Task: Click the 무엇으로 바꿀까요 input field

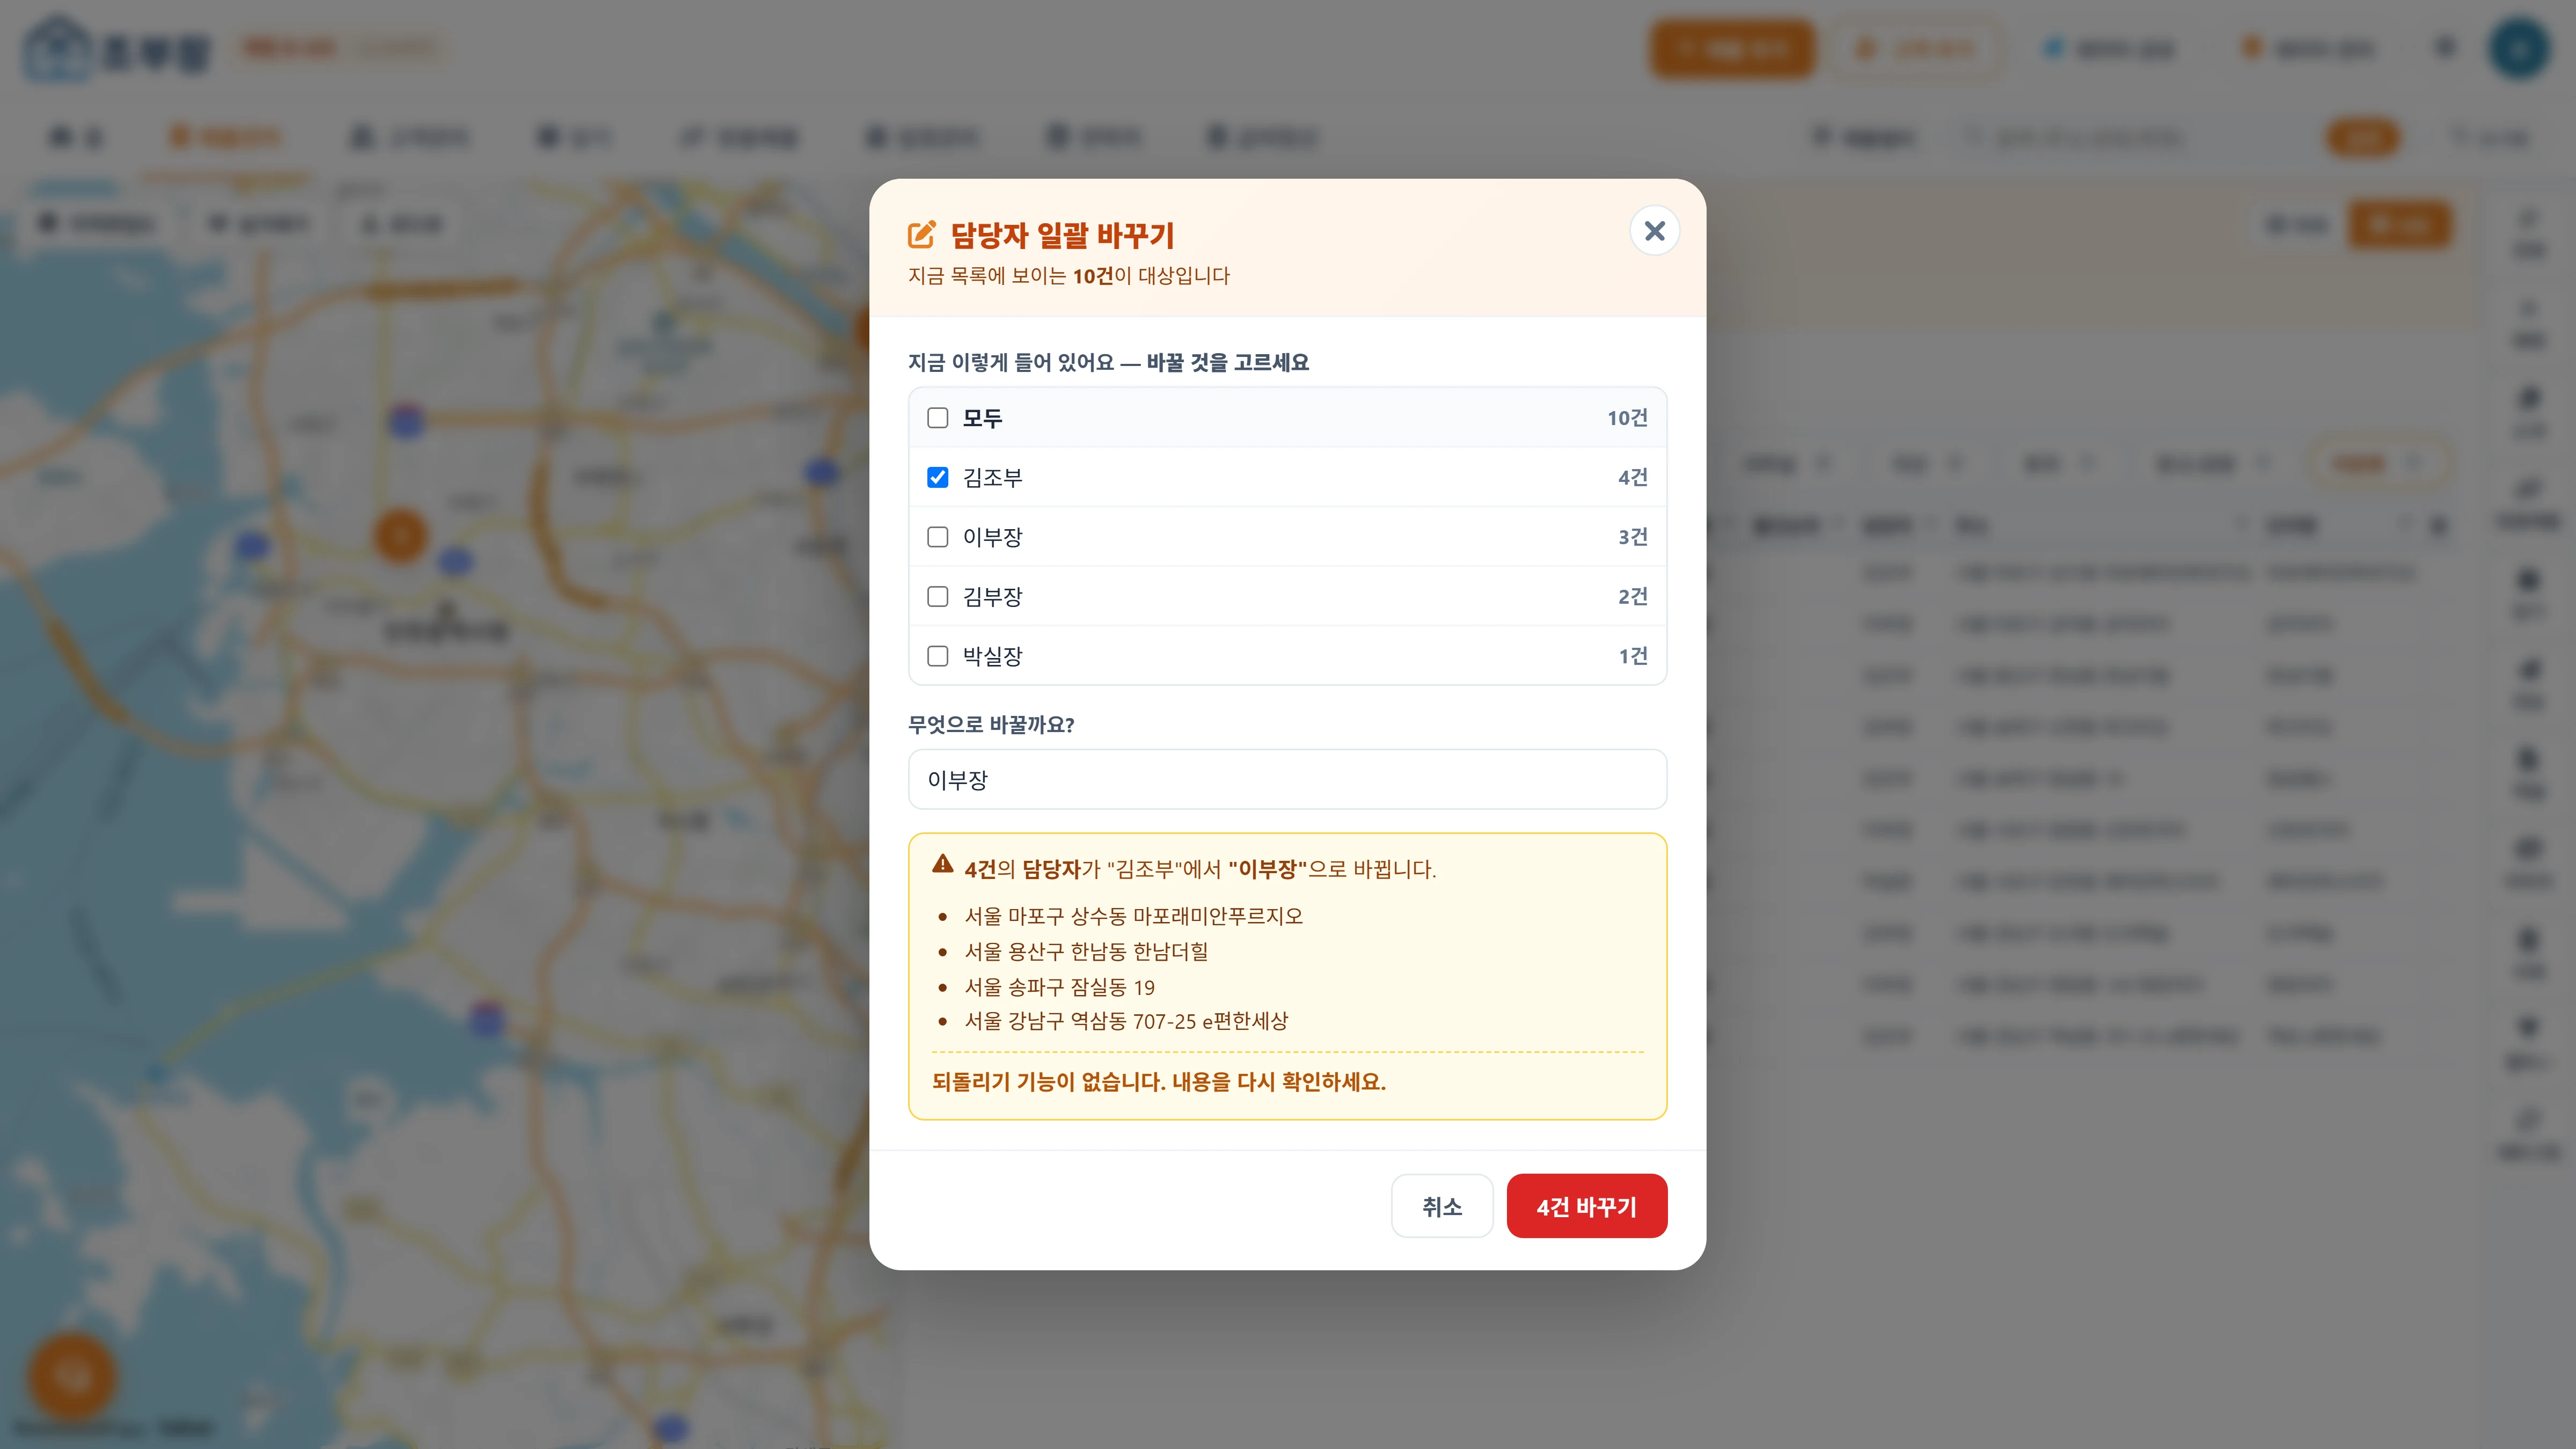Action: [x=1287, y=779]
